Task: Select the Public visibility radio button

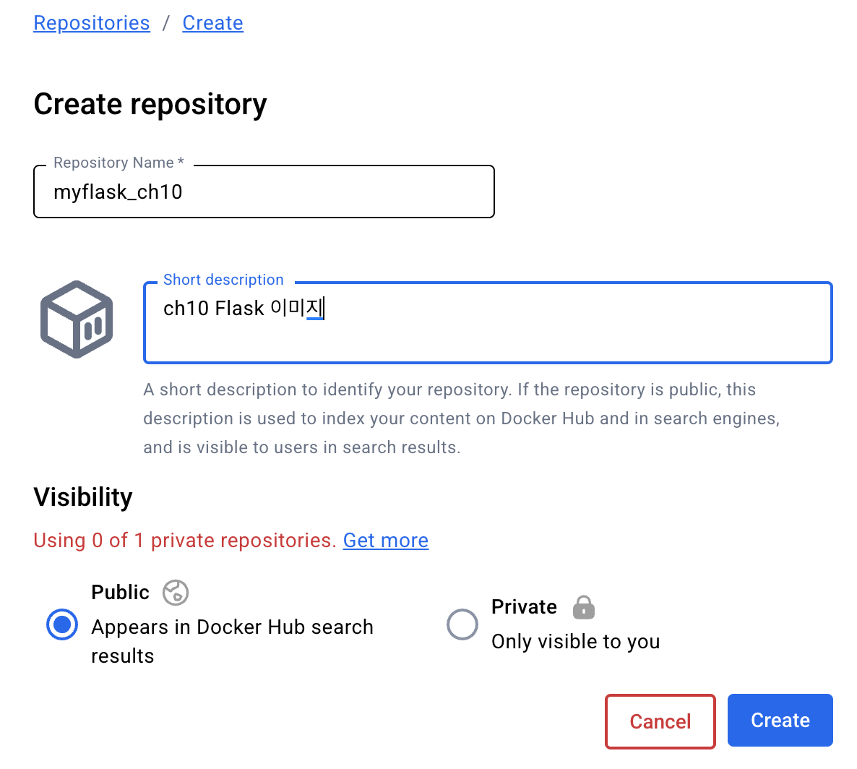Action: point(62,624)
